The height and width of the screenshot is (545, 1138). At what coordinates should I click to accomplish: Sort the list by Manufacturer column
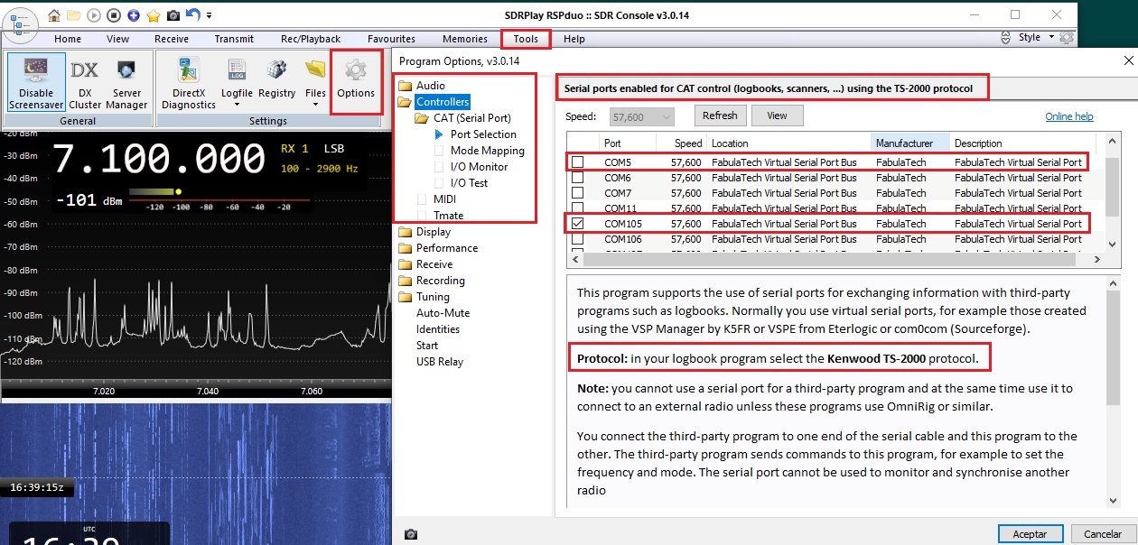click(911, 143)
